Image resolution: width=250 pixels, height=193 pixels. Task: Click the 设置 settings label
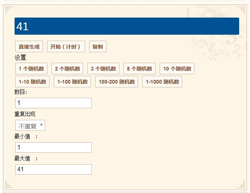(20, 57)
